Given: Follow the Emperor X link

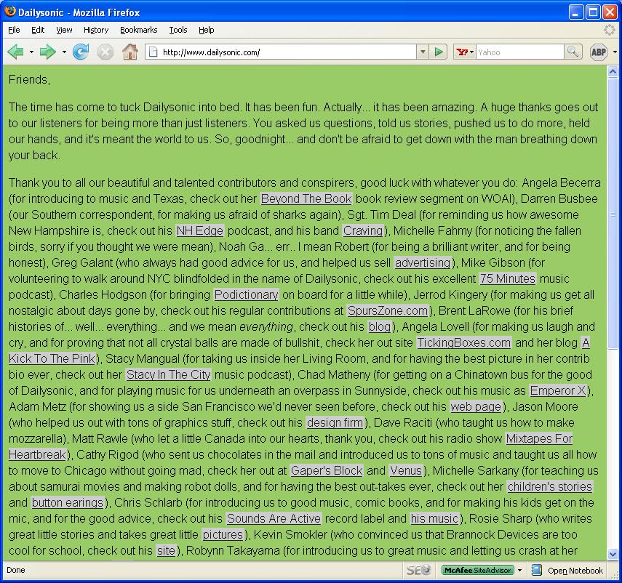Looking at the screenshot, I should pyautogui.click(x=558, y=390).
